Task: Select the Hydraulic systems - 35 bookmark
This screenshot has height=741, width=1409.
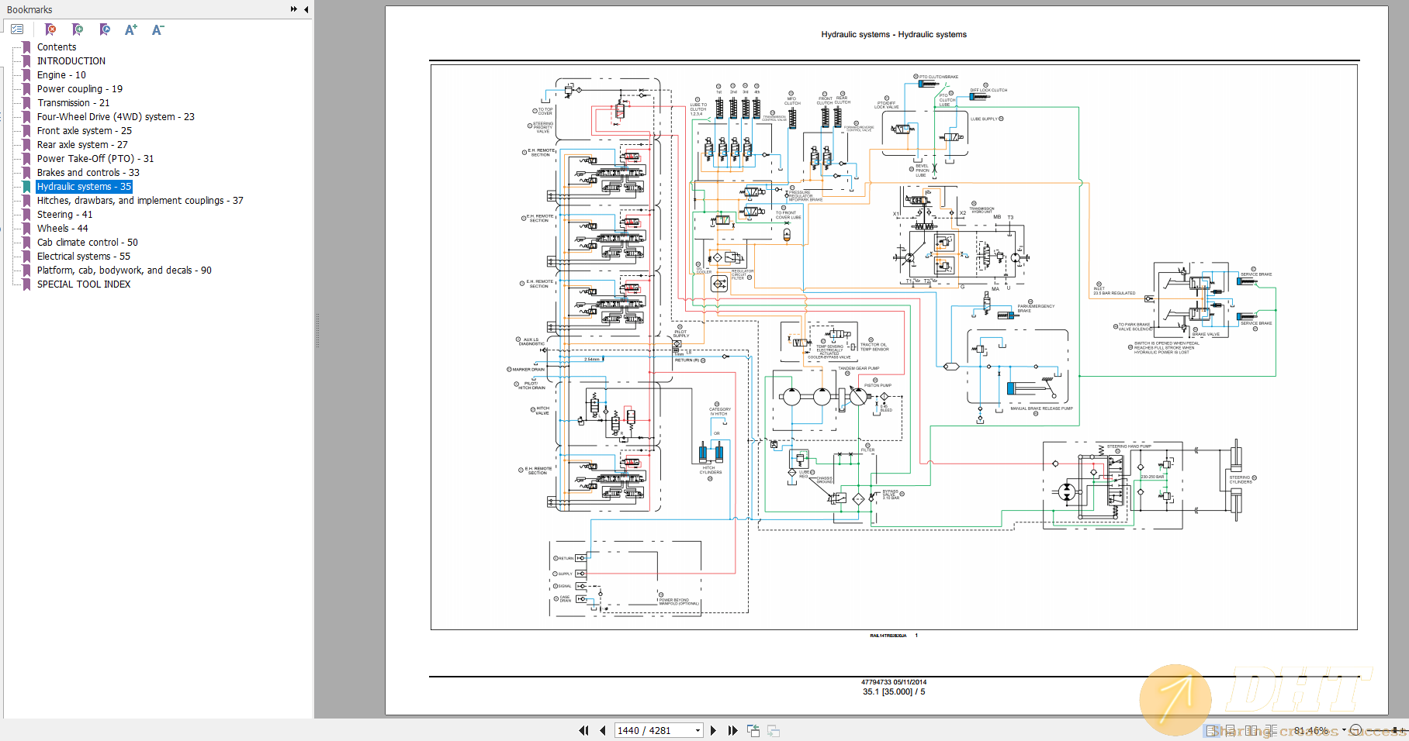Action: pyautogui.click(x=83, y=186)
